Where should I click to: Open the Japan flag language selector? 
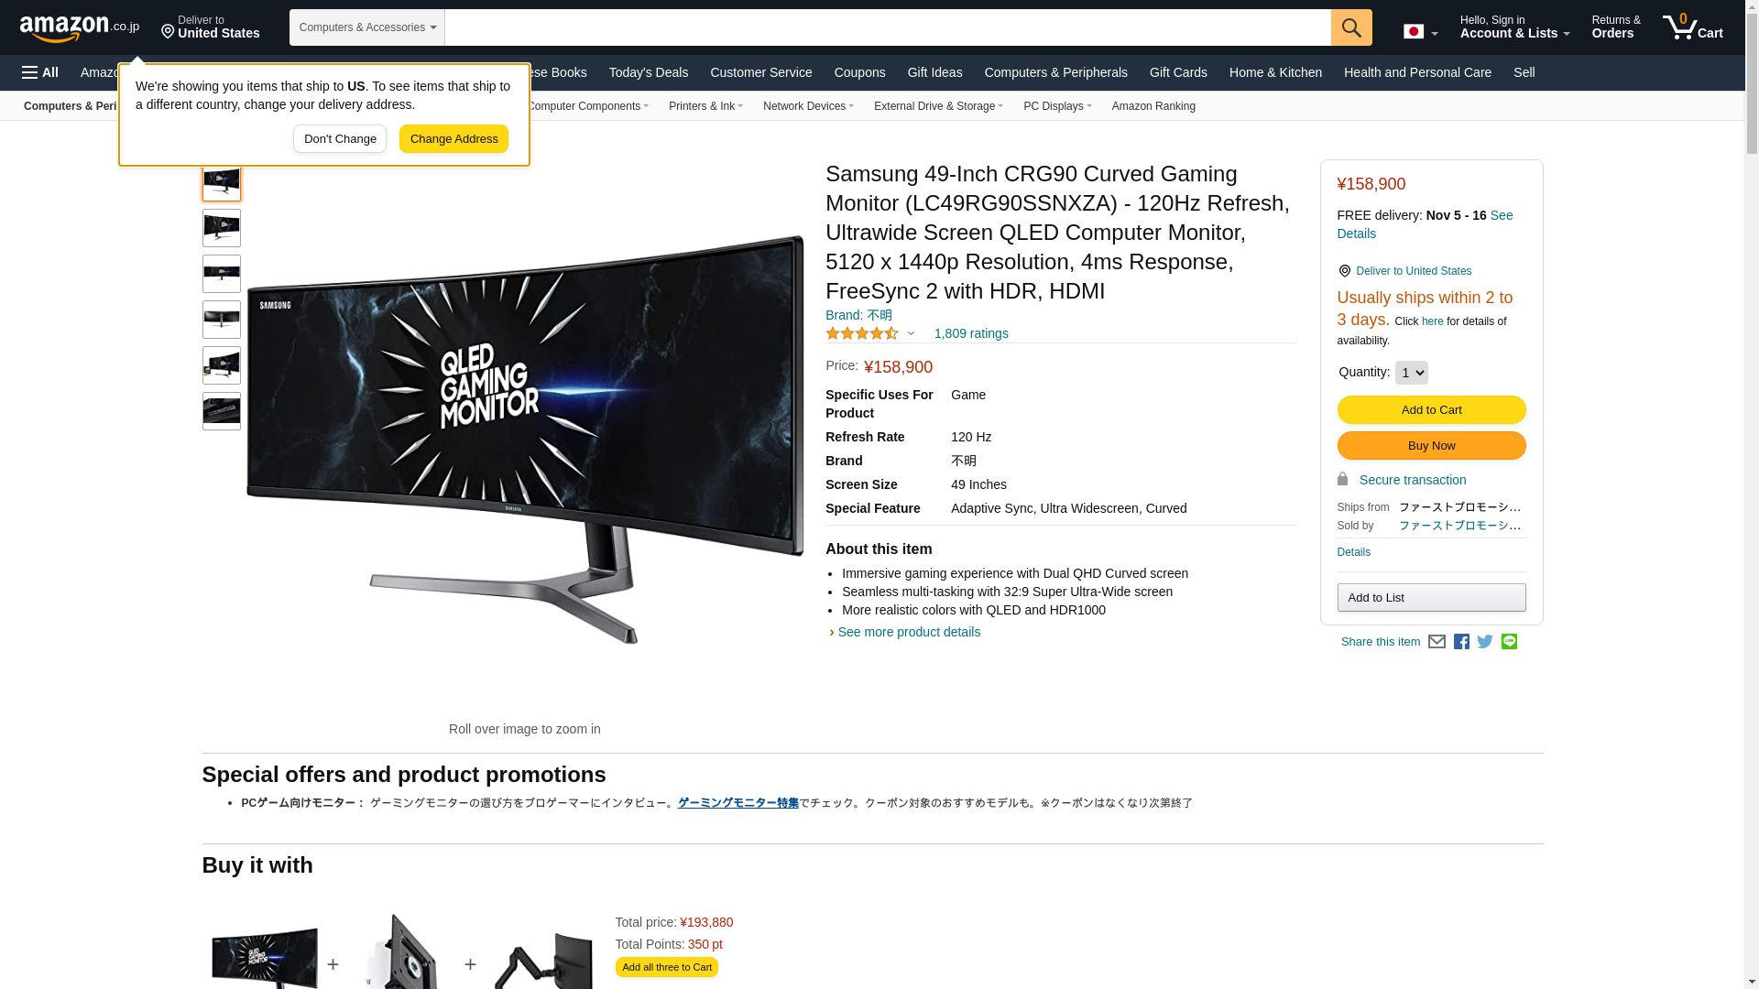(1420, 32)
